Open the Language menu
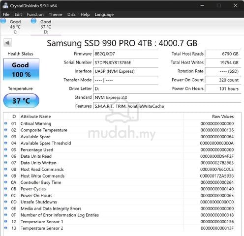This screenshot has width=244, height=236. [x=104, y=14]
